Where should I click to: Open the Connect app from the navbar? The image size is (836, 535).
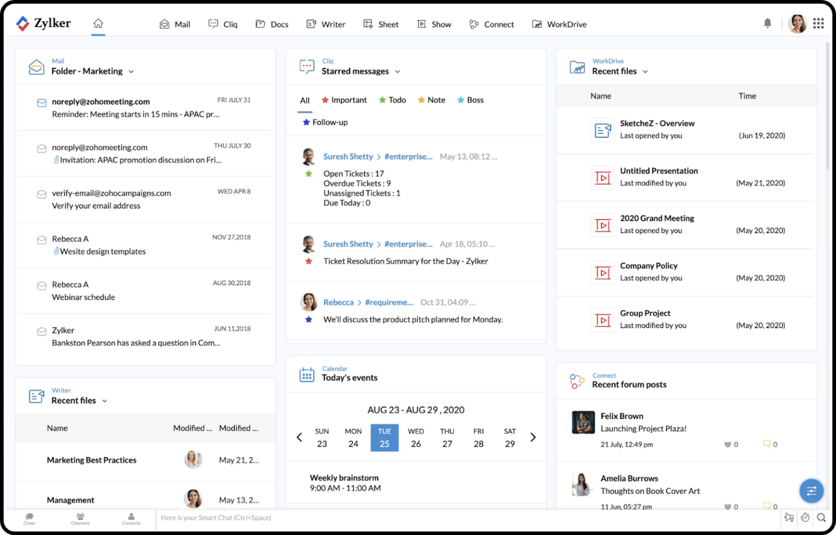[x=491, y=24]
